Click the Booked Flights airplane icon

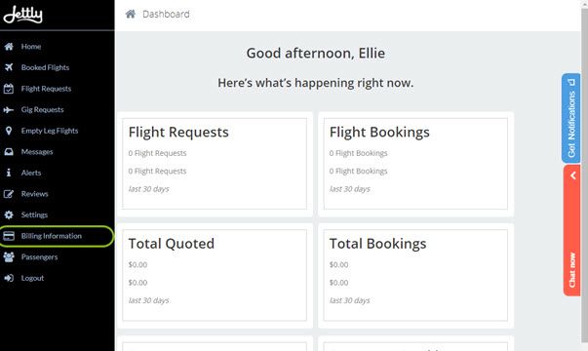tap(9, 67)
